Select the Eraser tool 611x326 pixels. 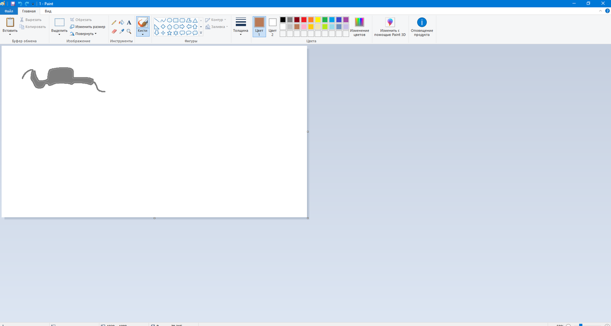click(114, 31)
